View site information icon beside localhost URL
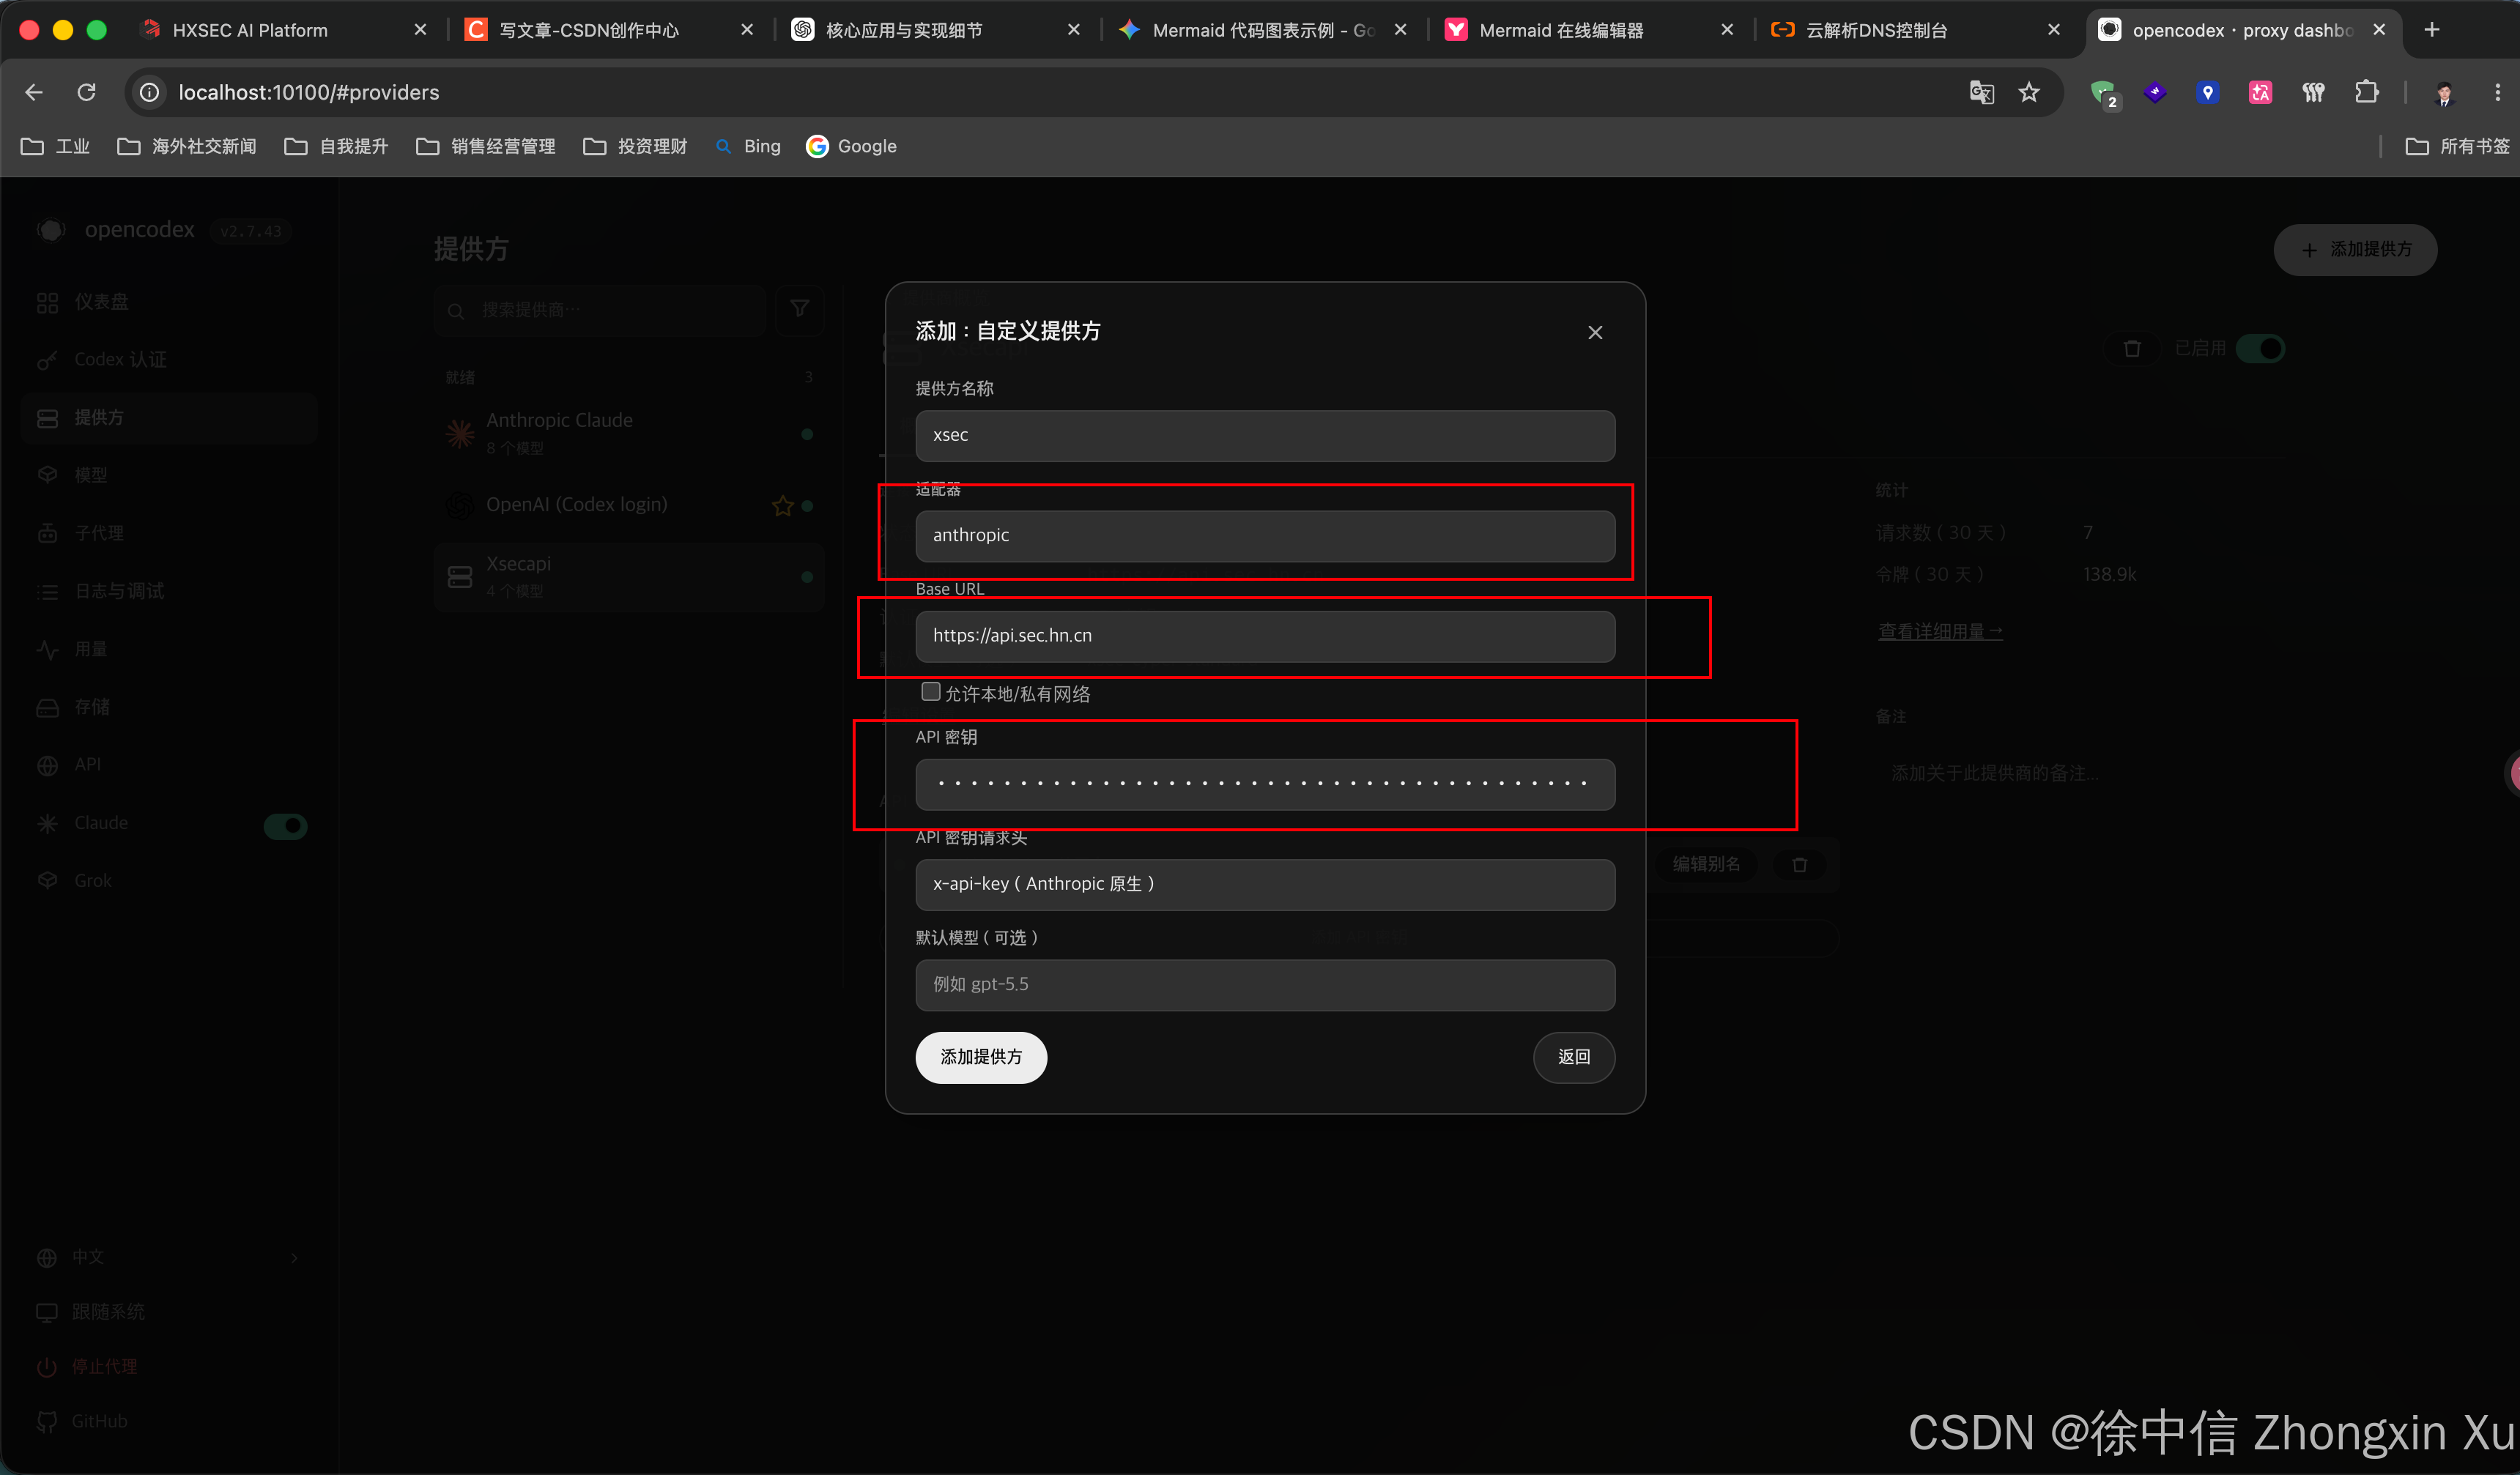Viewport: 2520px width, 1475px height. click(149, 92)
